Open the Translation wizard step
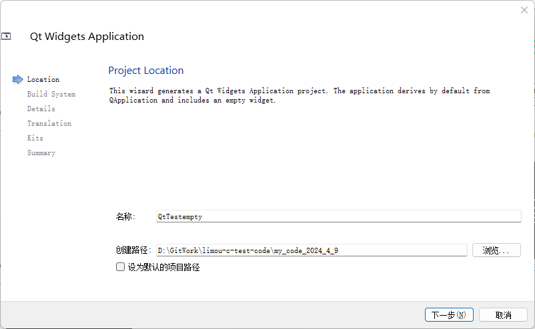 point(49,123)
